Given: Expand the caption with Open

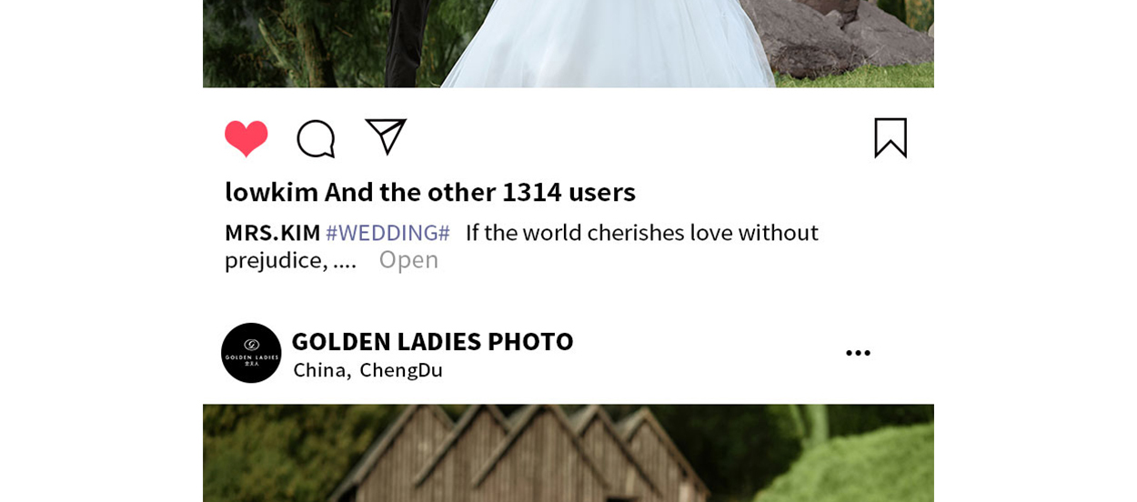Looking at the screenshot, I should click(x=408, y=259).
